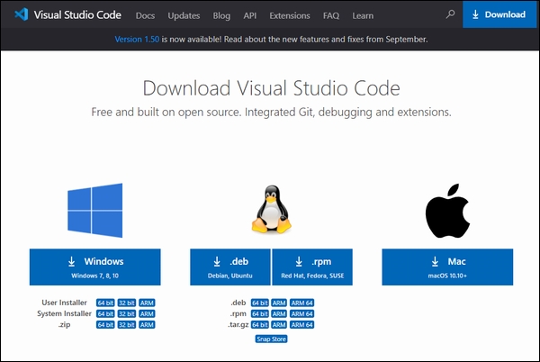
Task: Click the '.tar.gz' row label
Action: [238, 325]
